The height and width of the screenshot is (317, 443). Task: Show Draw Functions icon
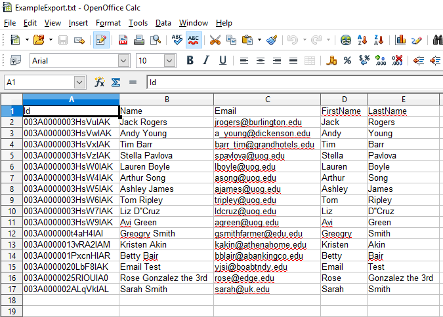(x=417, y=40)
